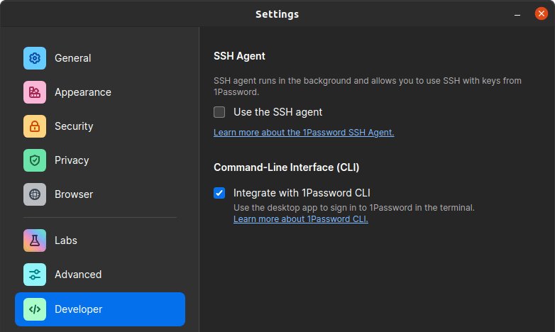Click the orange Security lock icon
Viewport: 555px width, 332px height.
pos(35,126)
